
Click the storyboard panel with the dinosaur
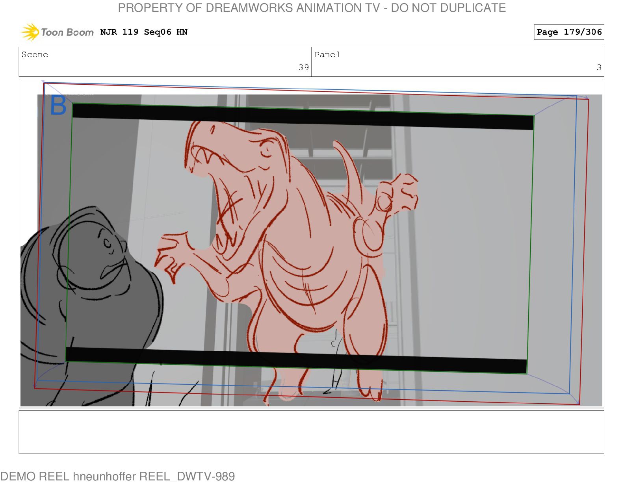point(311,243)
